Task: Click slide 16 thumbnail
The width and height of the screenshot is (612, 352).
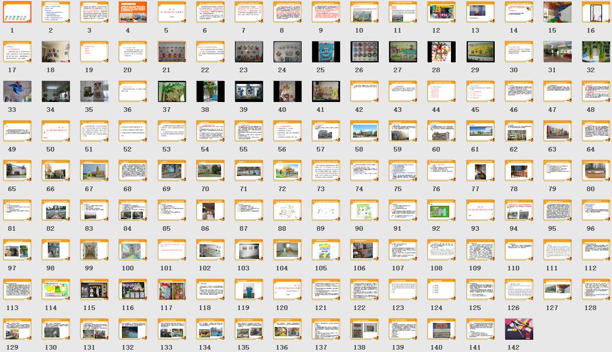Action: (x=596, y=12)
